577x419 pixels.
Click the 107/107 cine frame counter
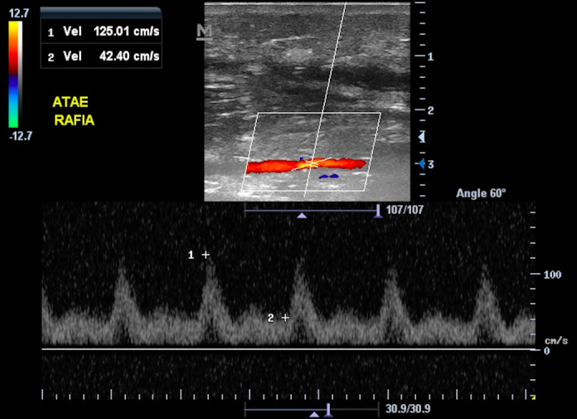tap(405, 210)
